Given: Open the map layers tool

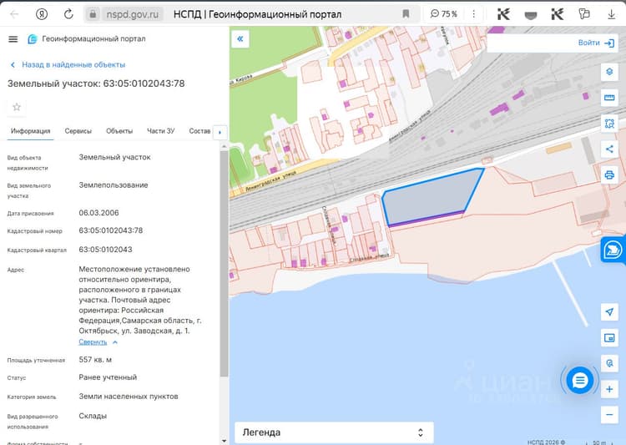Looking at the screenshot, I should pyautogui.click(x=609, y=73).
